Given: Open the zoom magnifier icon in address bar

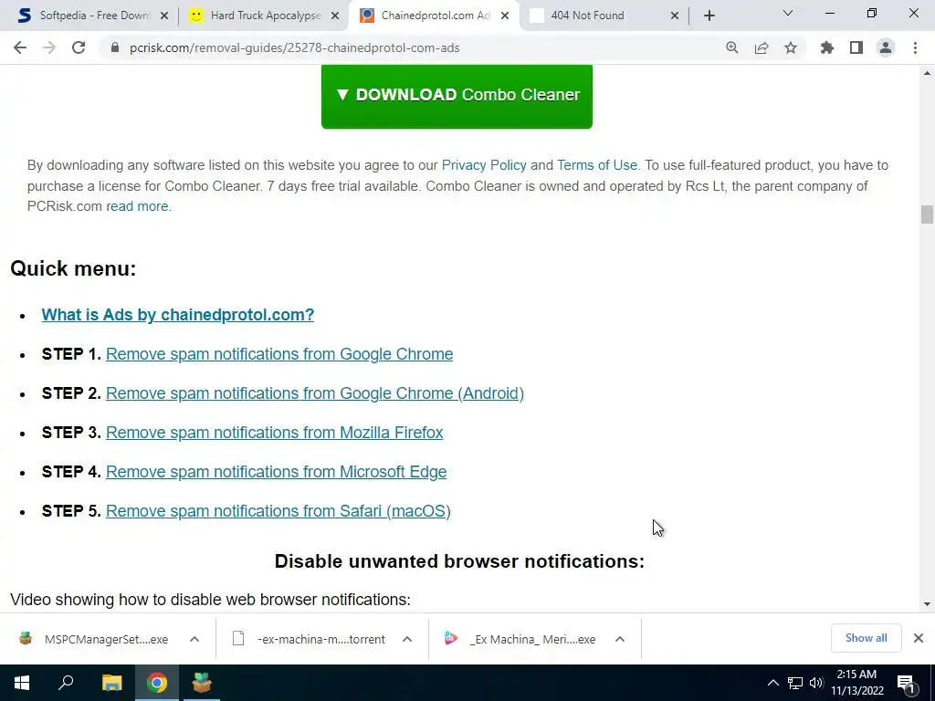Looking at the screenshot, I should tap(732, 47).
